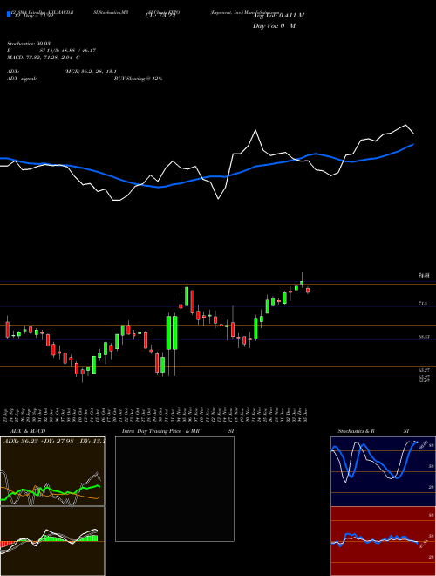
Task: Open the red RSI mini chart
Action: (x=384, y=541)
